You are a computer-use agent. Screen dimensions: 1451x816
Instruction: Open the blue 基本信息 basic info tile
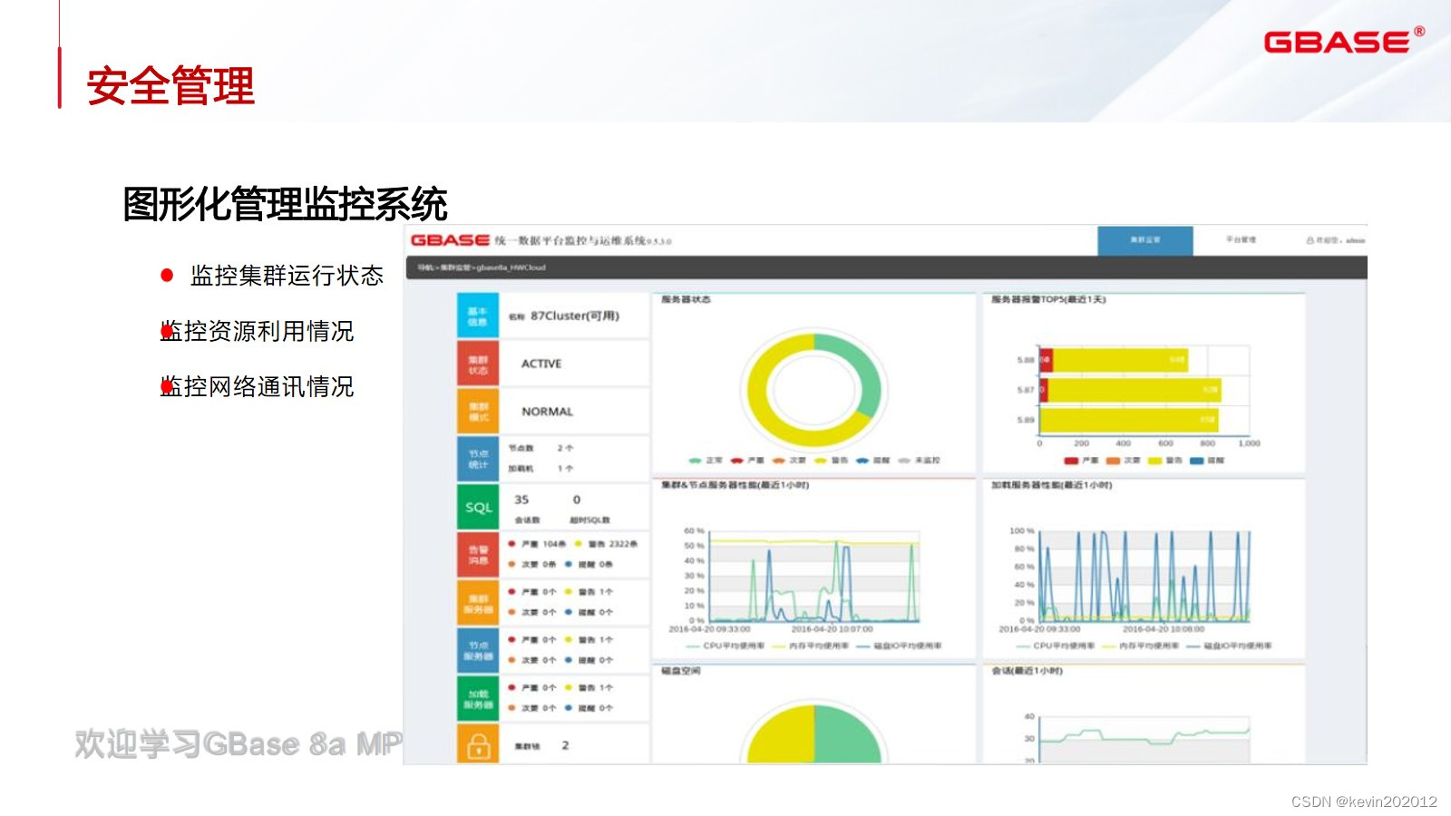pyautogui.click(x=478, y=316)
